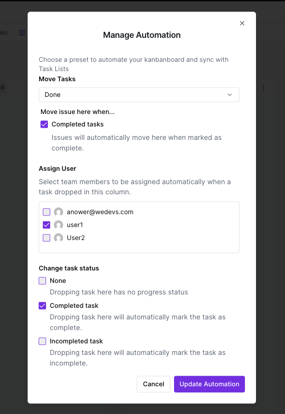
Task: Enable the Incompleted task status option
Action: click(x=43, y=341)
